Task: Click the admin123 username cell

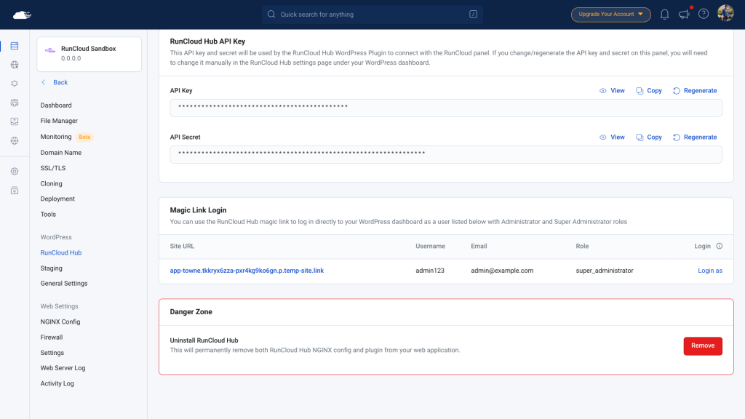Action: (x=430, y=271)
